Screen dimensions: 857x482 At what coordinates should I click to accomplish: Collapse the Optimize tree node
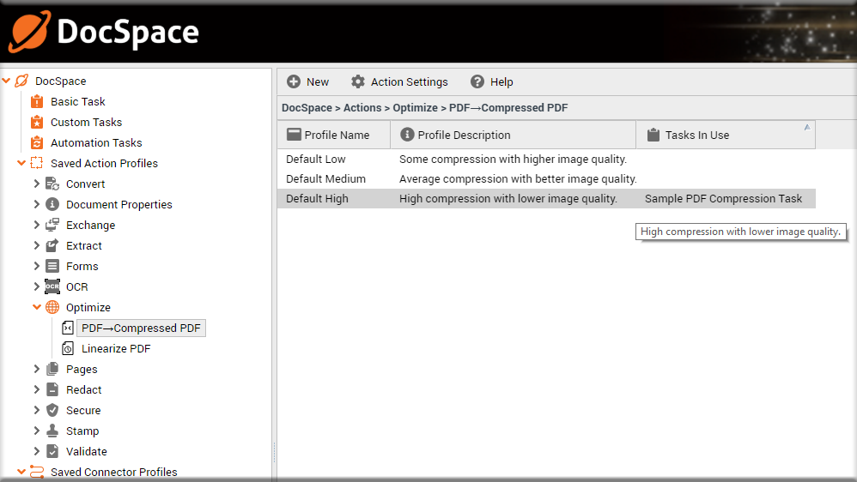37,307
